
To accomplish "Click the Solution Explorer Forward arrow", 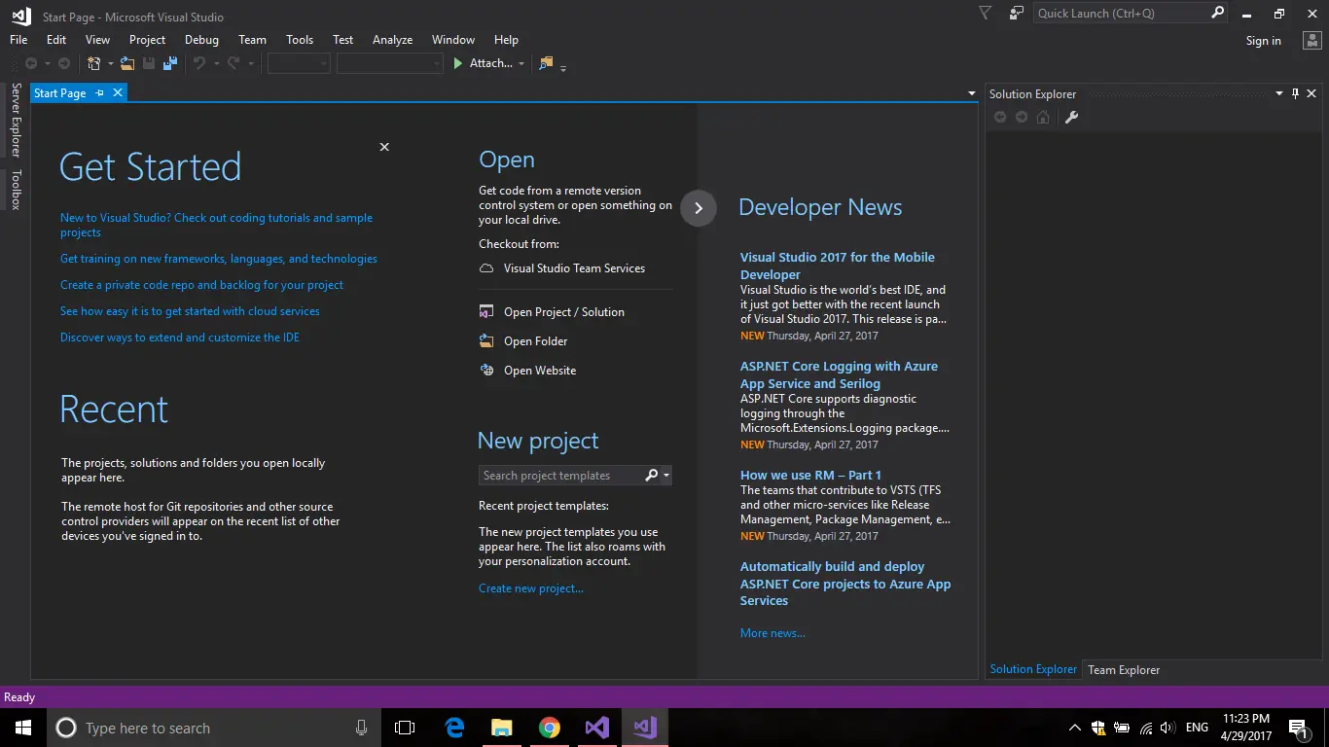I will click(1022, 117).
